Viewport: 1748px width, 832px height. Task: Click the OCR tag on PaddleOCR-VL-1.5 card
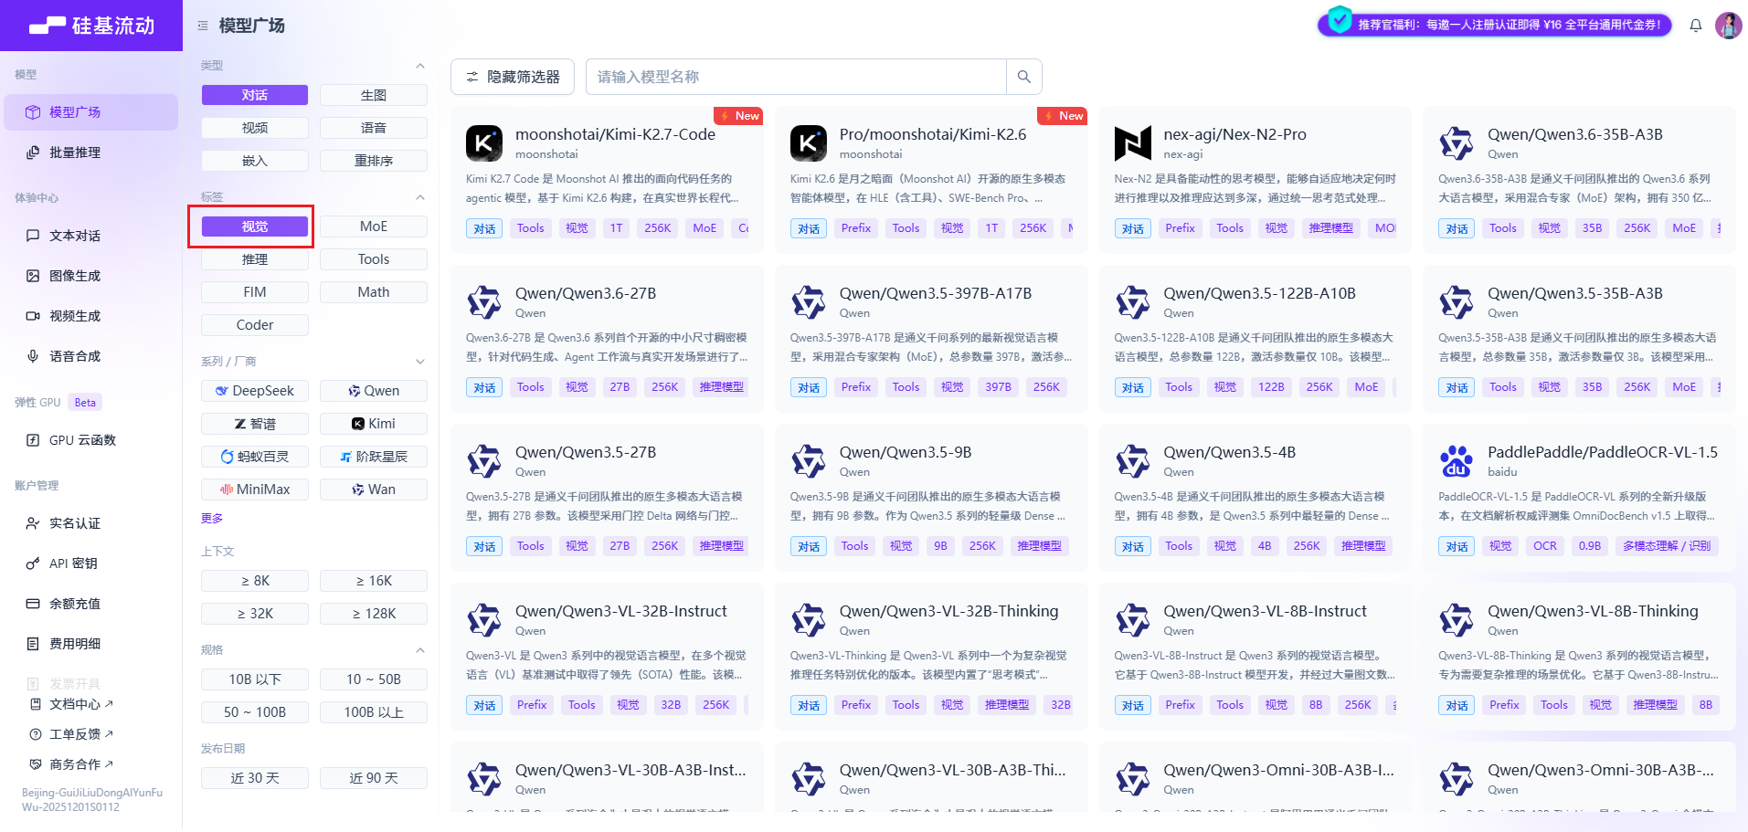tap(1545, 546)
